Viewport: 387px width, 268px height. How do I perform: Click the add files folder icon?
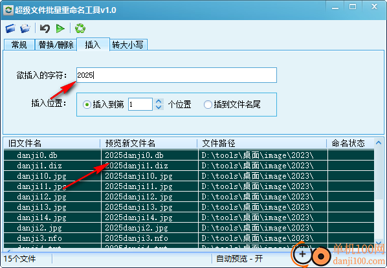tap(10, 28)
